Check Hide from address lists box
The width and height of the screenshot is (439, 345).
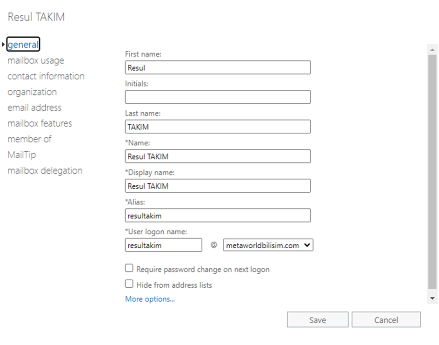[x=129, y=284]
